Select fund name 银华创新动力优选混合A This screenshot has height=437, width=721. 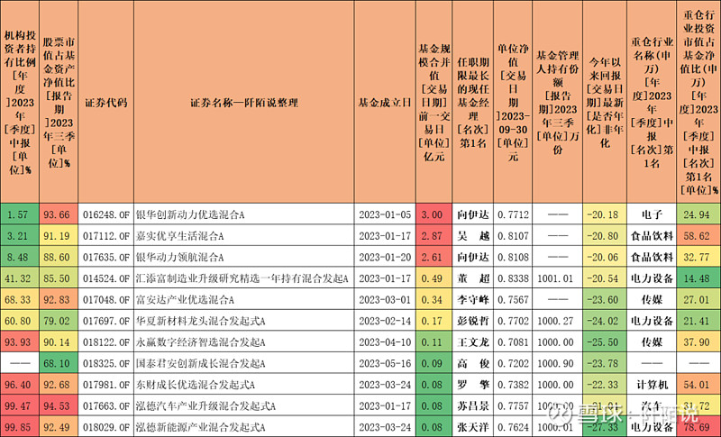[x=190, y=214]
